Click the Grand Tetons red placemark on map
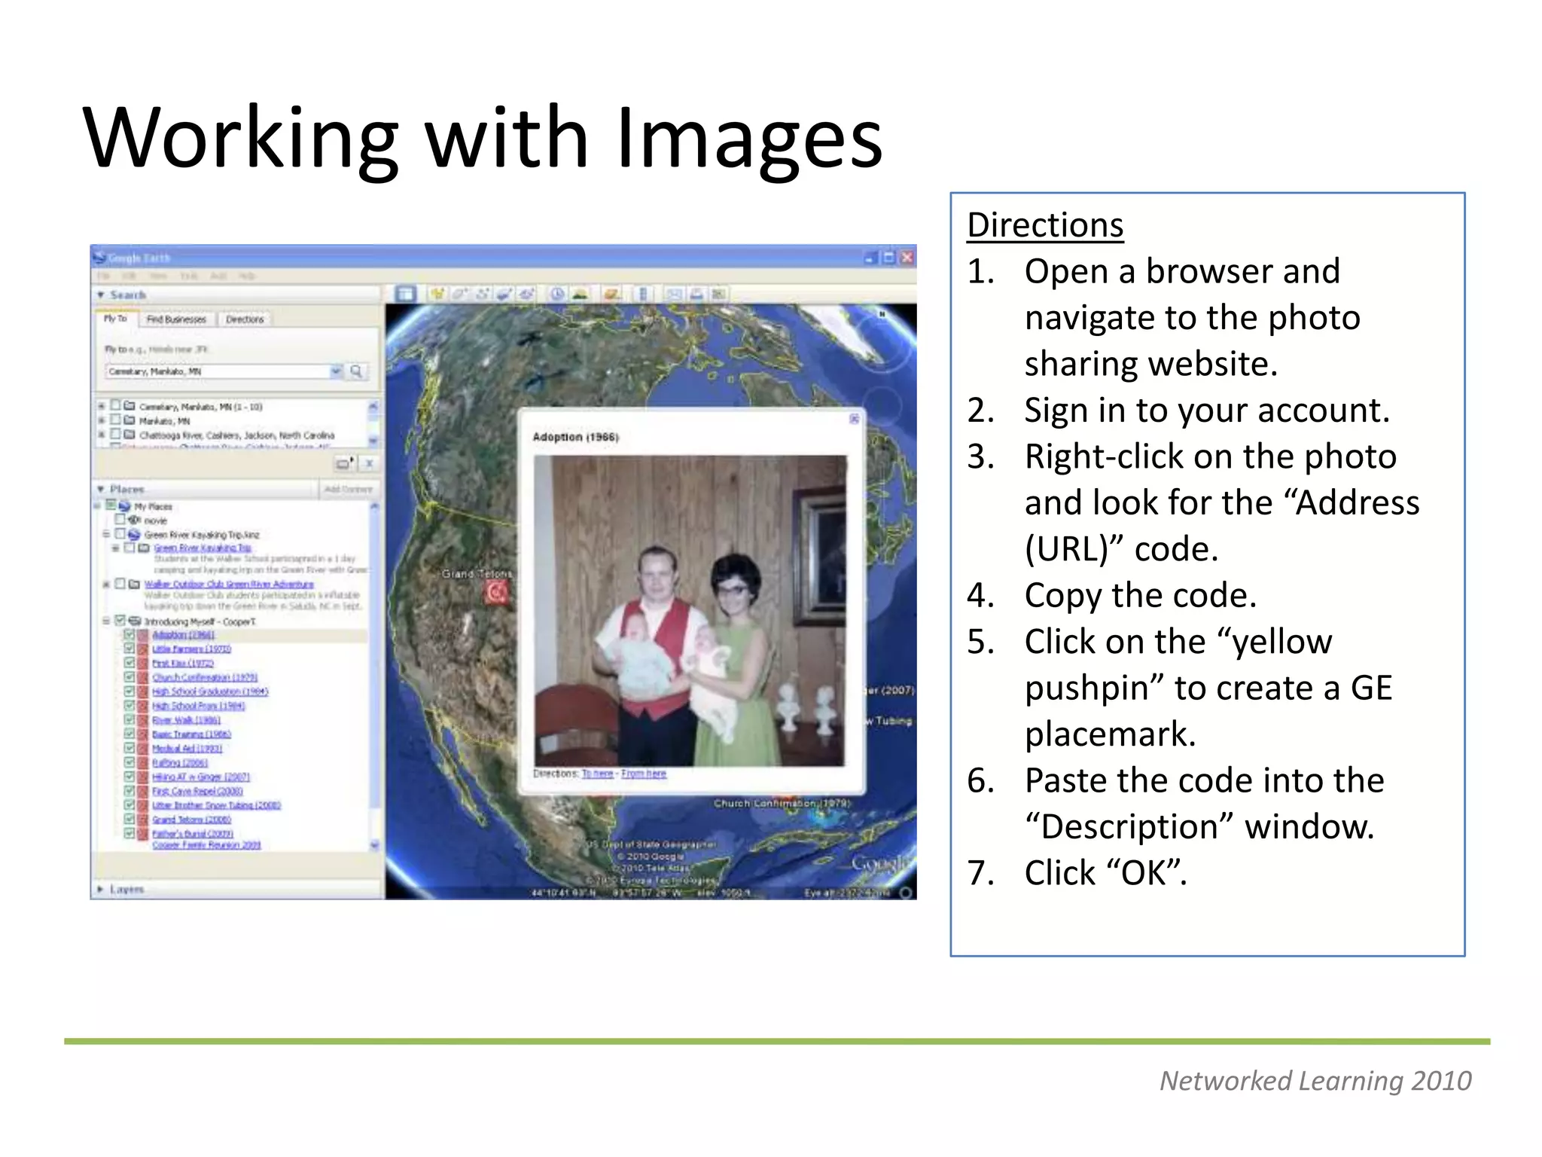 pos(495,594)
